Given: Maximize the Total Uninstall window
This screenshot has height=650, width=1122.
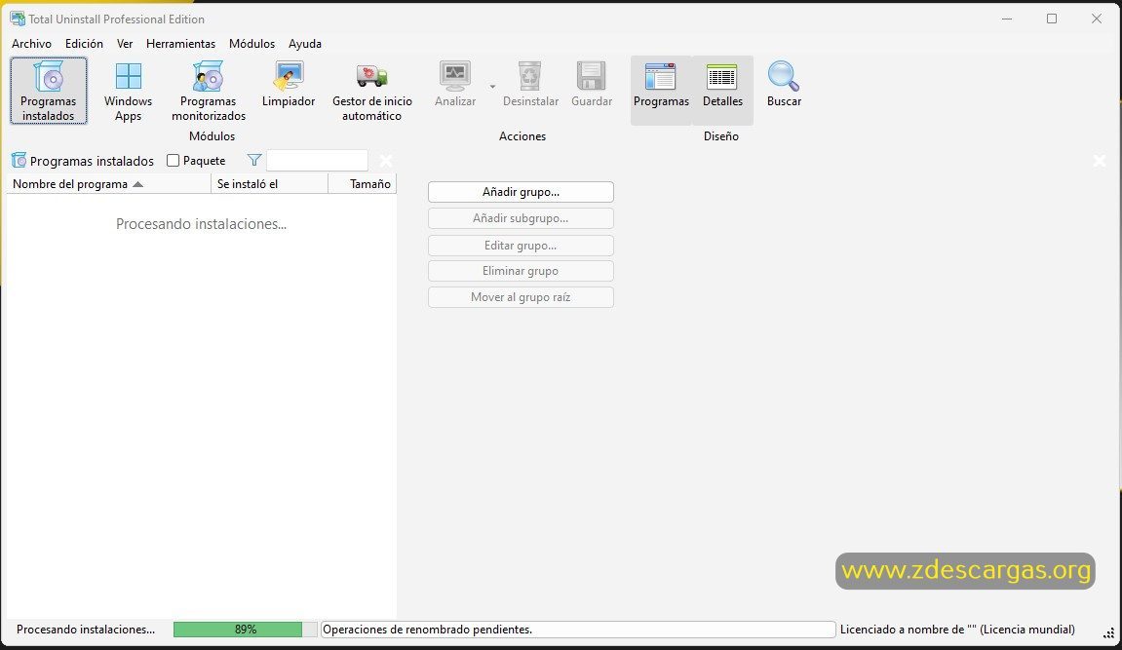Looking at the screenshot, I should tap(1052, 19).
